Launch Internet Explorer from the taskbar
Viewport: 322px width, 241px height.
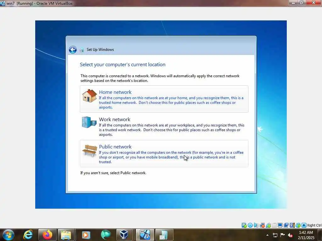click(28, 235)
